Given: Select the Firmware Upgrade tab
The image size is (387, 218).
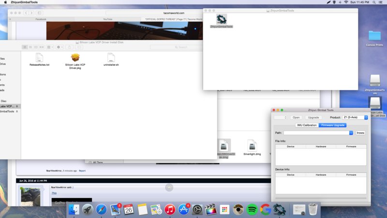Looking at the screenshot, I should pos(333,125).
